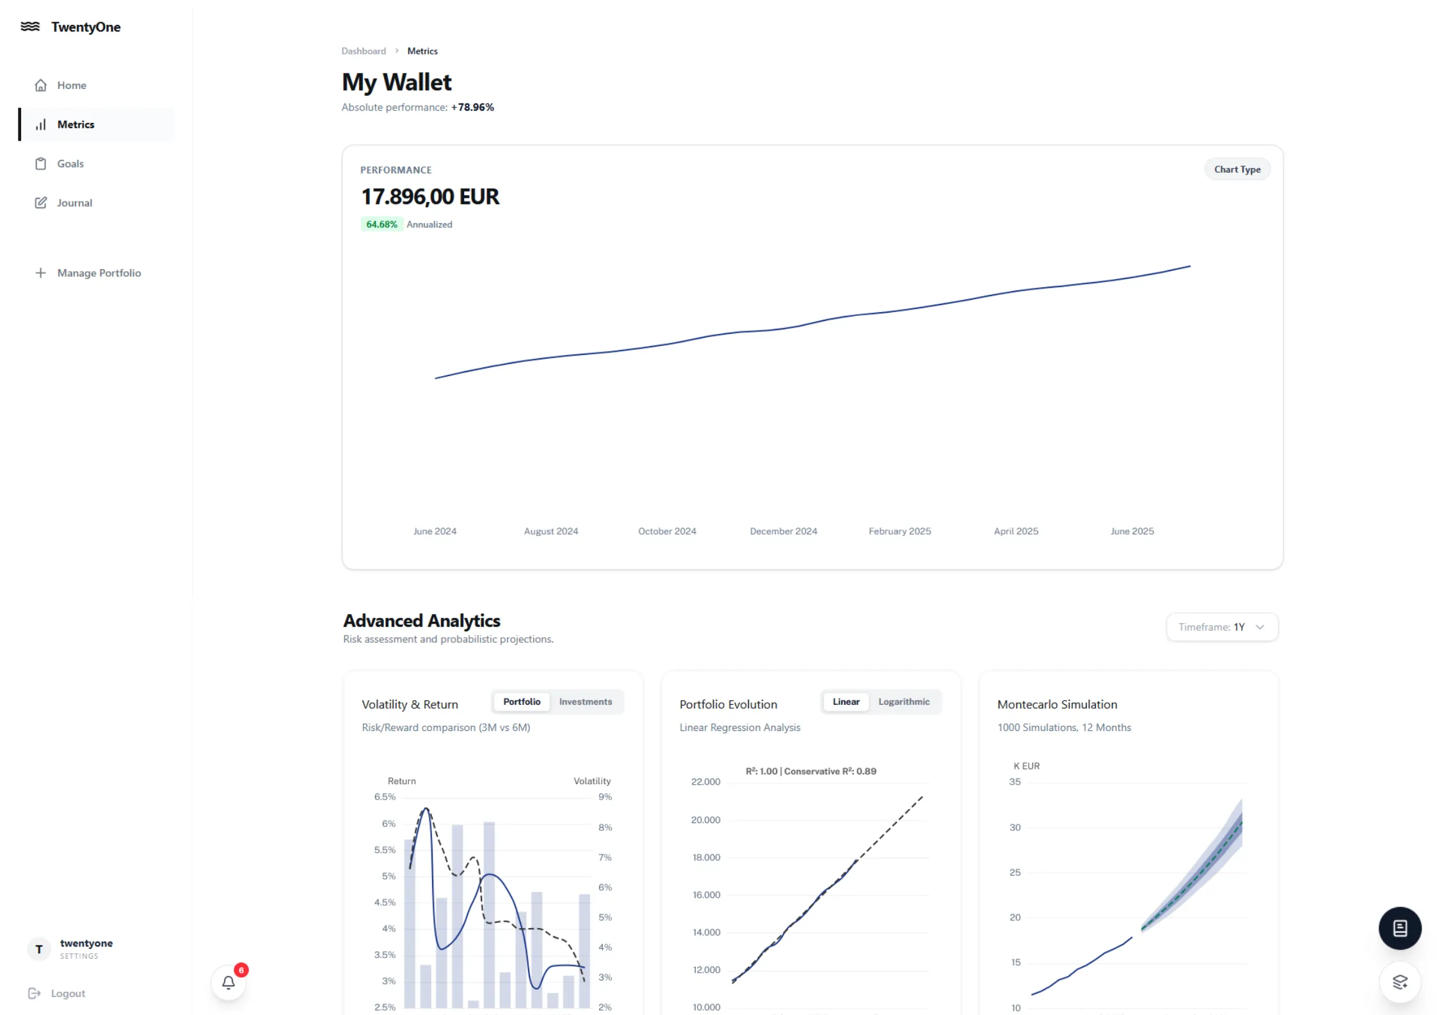Click the Goals clipboard icon

pyautogui.click(x=40, y=163)
